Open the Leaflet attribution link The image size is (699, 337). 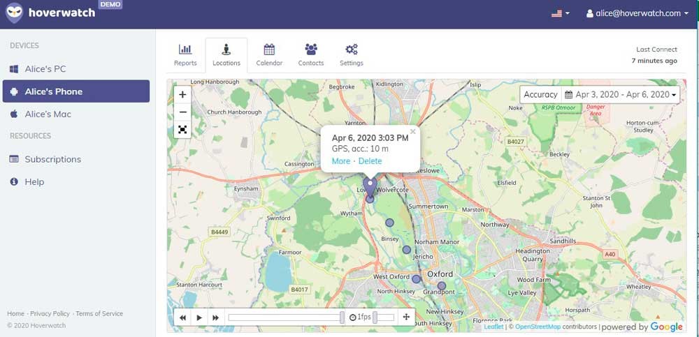[493, 327]
